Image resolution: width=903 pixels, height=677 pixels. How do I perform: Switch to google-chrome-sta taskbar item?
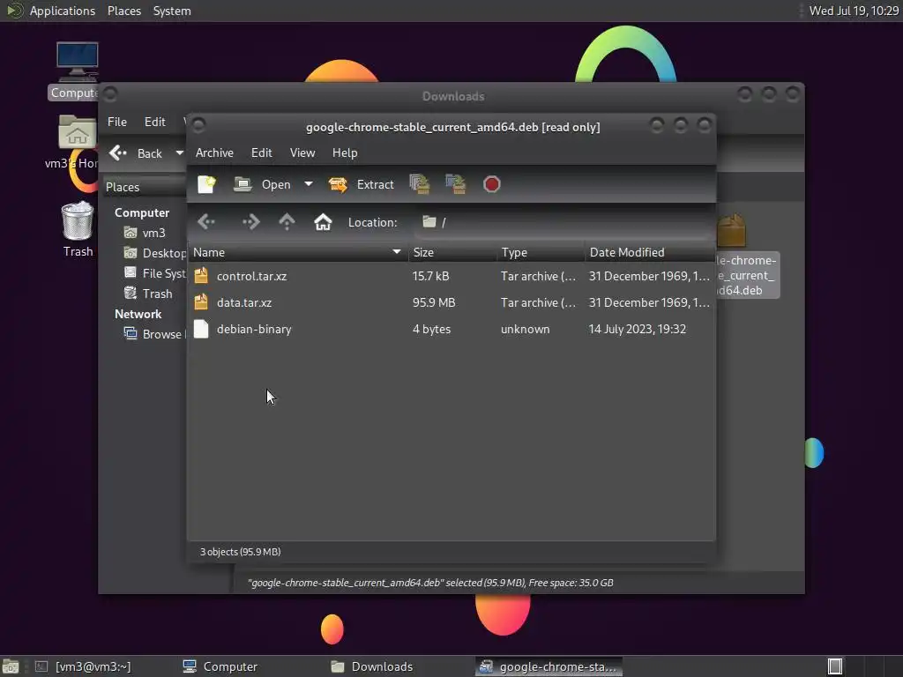549,666
